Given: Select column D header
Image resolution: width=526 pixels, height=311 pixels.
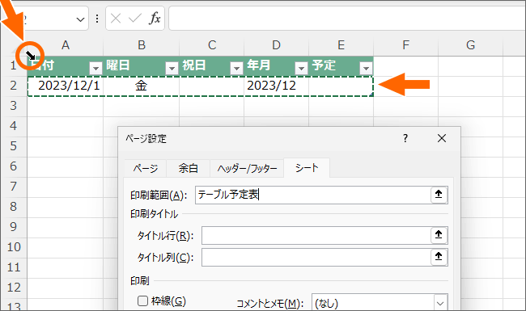Looking at the screenshot, I should [x=276, y=45].
